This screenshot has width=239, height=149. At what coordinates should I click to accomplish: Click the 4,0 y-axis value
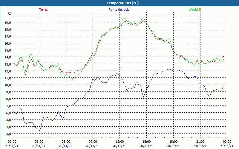9,127
